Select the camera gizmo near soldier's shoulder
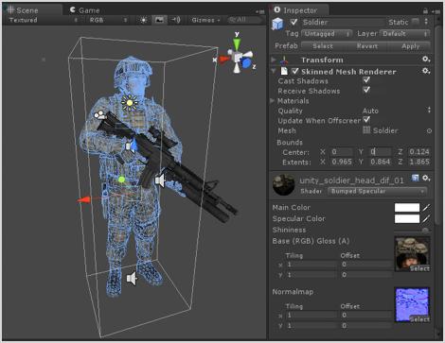This screenshot has height=343, width=445. click(x=100, y=114)
